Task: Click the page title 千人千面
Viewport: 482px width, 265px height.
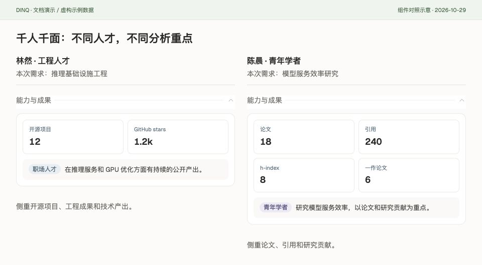Action: coord(104,39)
